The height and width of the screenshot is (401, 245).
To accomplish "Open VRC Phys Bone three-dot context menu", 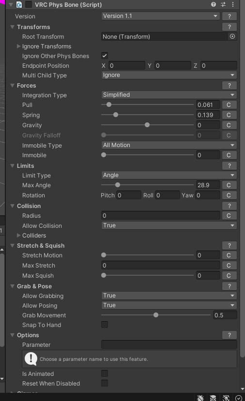I will point(233,5).
